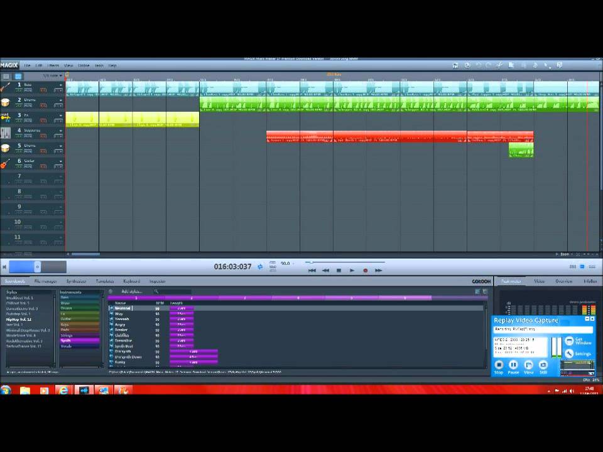Expand the track 1 Bass menu arrow
603x452 pixels.
point(60,85)
